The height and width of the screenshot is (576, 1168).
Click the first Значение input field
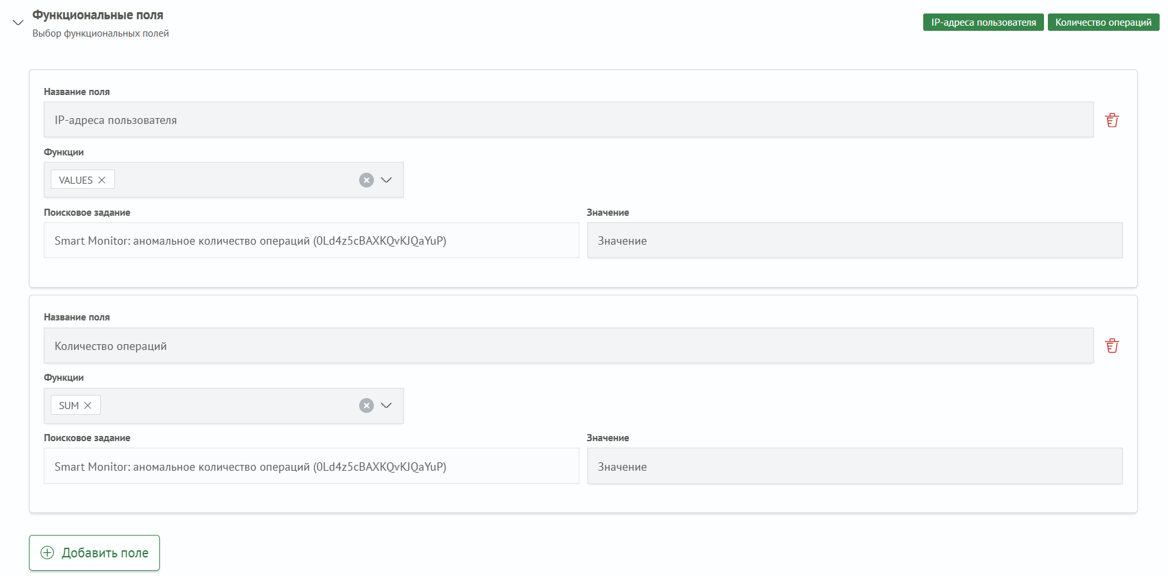854,241
